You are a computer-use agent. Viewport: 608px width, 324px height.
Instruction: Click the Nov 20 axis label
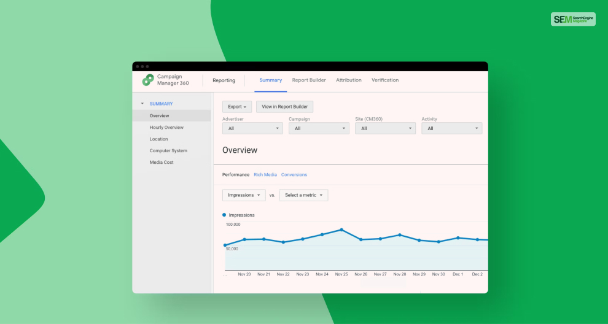[x=244, y=274]
